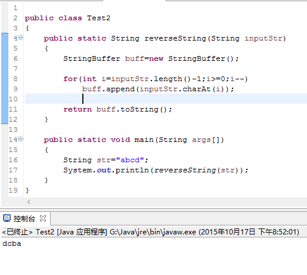The height and width of the screenshot is (275, 307).
Task: Collapse the reverseString method at line 4
Action: (x=21, y=37)
